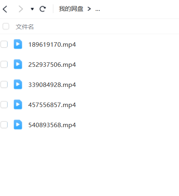Open 我的网盘 breadcrumb
This screenshot has height=196, width=179.
pos(71,9)
